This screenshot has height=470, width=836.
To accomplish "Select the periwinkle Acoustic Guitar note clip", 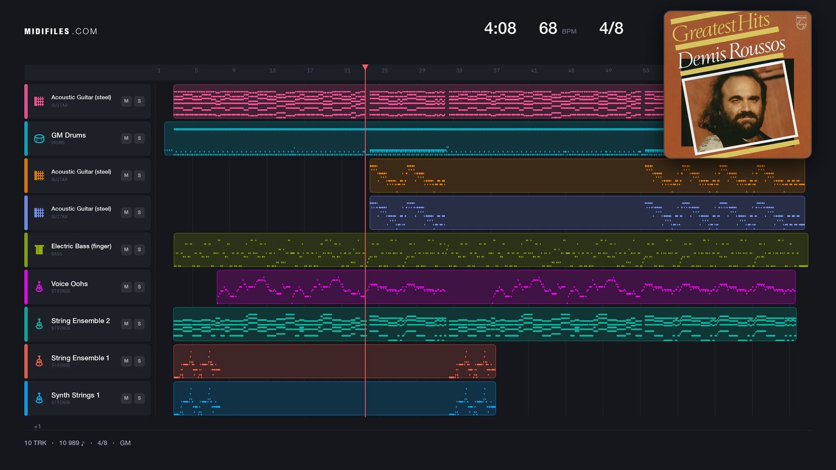I will [x=587, y=212].
